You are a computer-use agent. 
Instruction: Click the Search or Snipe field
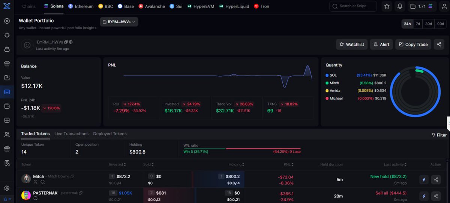(353, 6)
